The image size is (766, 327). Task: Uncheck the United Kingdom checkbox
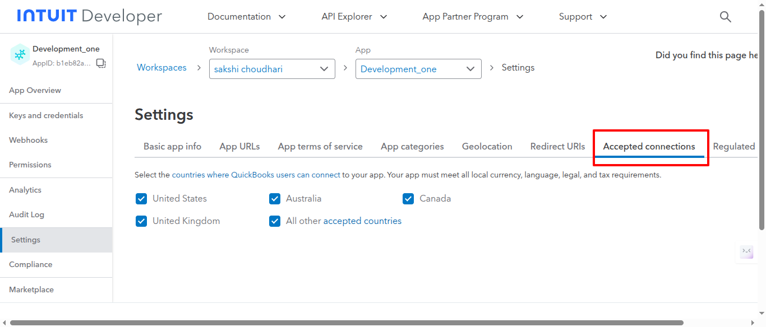(141, 221)
